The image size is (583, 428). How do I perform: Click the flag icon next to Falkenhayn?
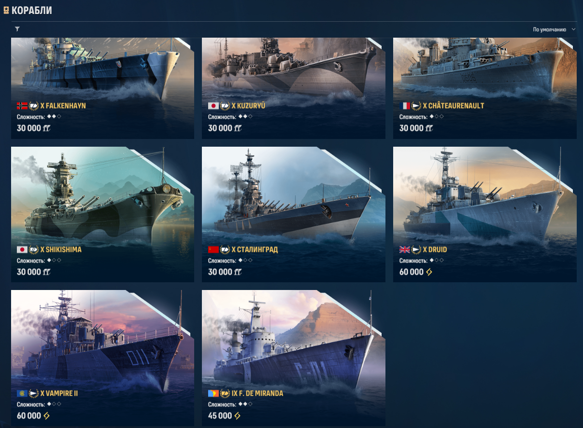point(22,106)
